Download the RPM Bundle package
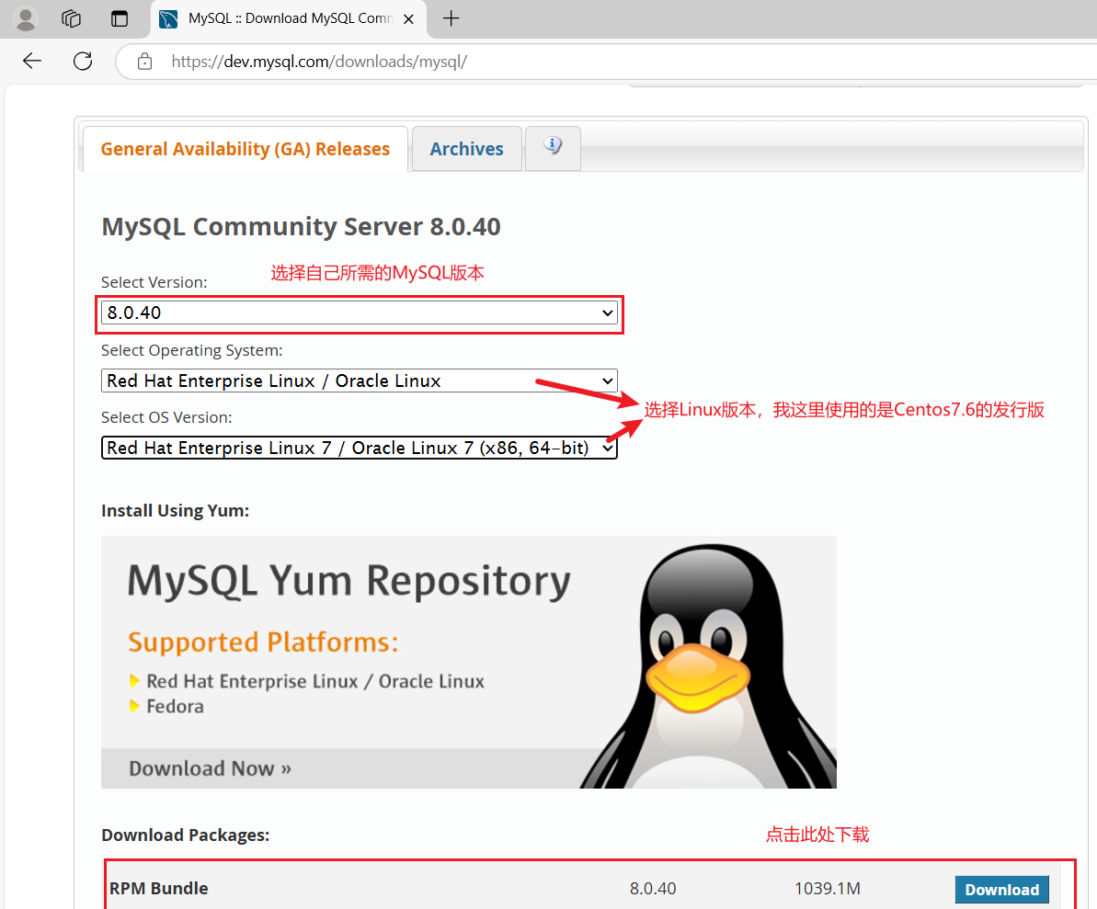The image size is (1097, 909). click(x=1002, y=890)
